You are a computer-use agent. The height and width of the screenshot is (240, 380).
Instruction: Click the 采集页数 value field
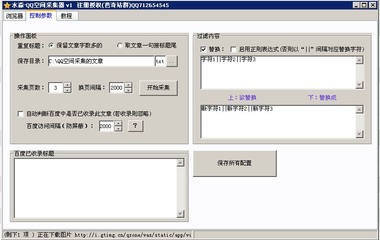point(56,88)
